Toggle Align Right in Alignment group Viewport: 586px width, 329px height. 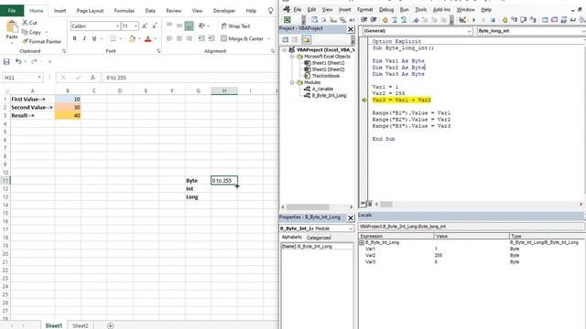[189, 38]
